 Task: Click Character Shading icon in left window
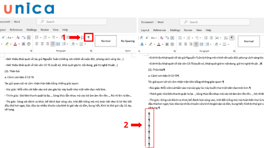tap(23, 44)
